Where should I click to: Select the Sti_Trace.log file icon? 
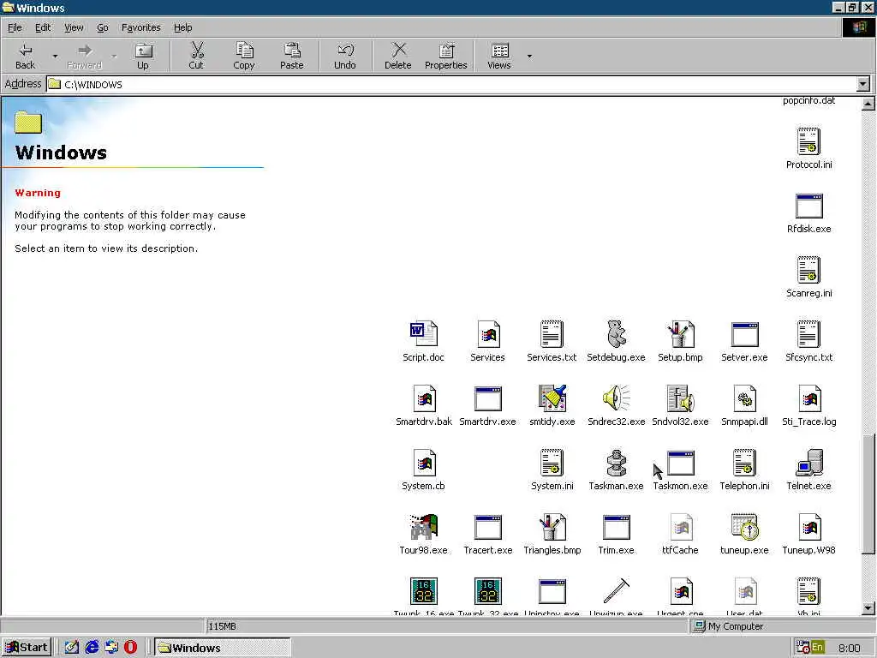[x=808, y=398]
